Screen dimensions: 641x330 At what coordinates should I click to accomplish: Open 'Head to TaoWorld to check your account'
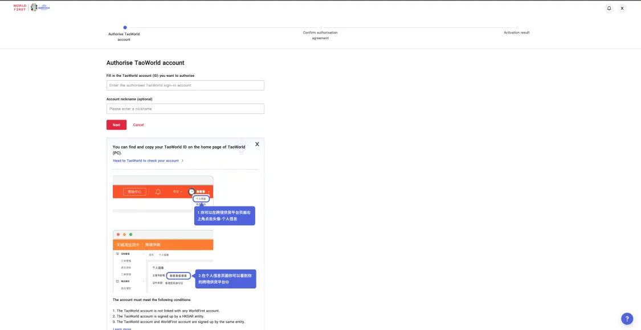148,161
